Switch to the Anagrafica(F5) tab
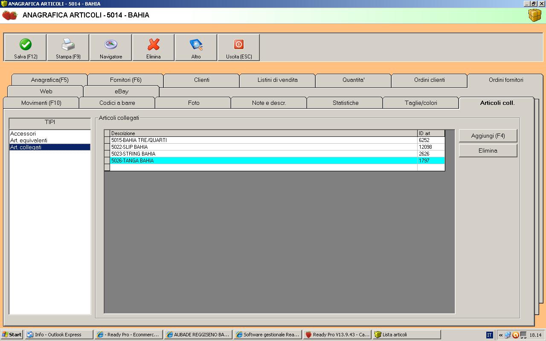This screenshot has width=546, height=341. (x=50, y=80)
